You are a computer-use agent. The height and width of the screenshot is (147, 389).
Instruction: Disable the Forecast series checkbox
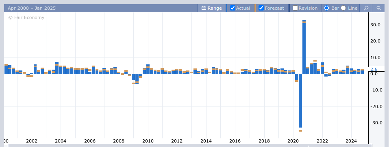point(261,8)
